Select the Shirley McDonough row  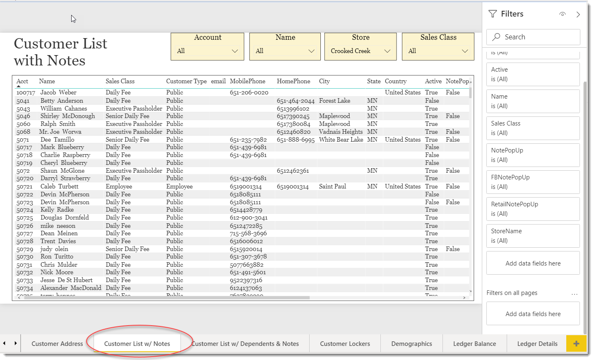[x=243, y=116]
